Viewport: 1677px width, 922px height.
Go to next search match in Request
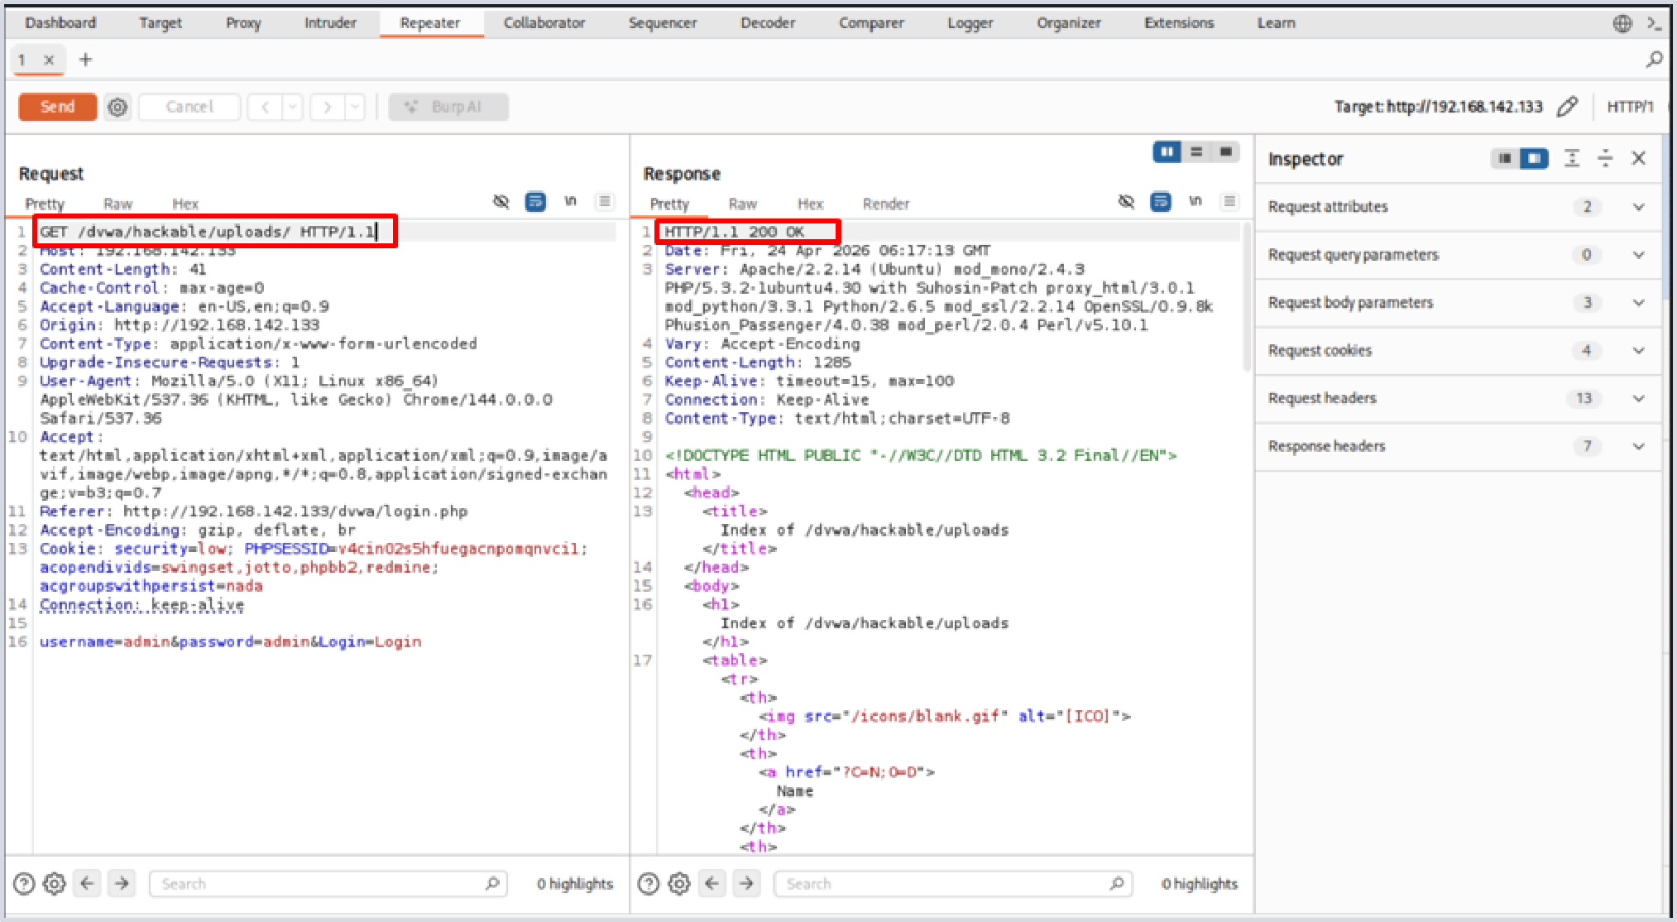coord(122,884)
